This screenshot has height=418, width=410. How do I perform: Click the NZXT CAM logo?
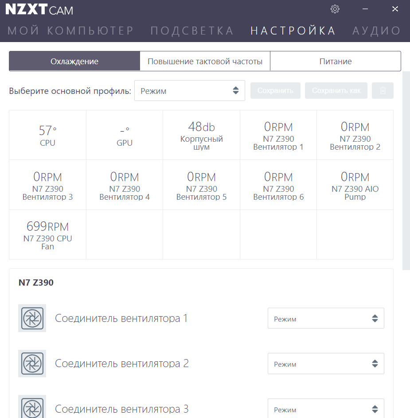point(39,9)
